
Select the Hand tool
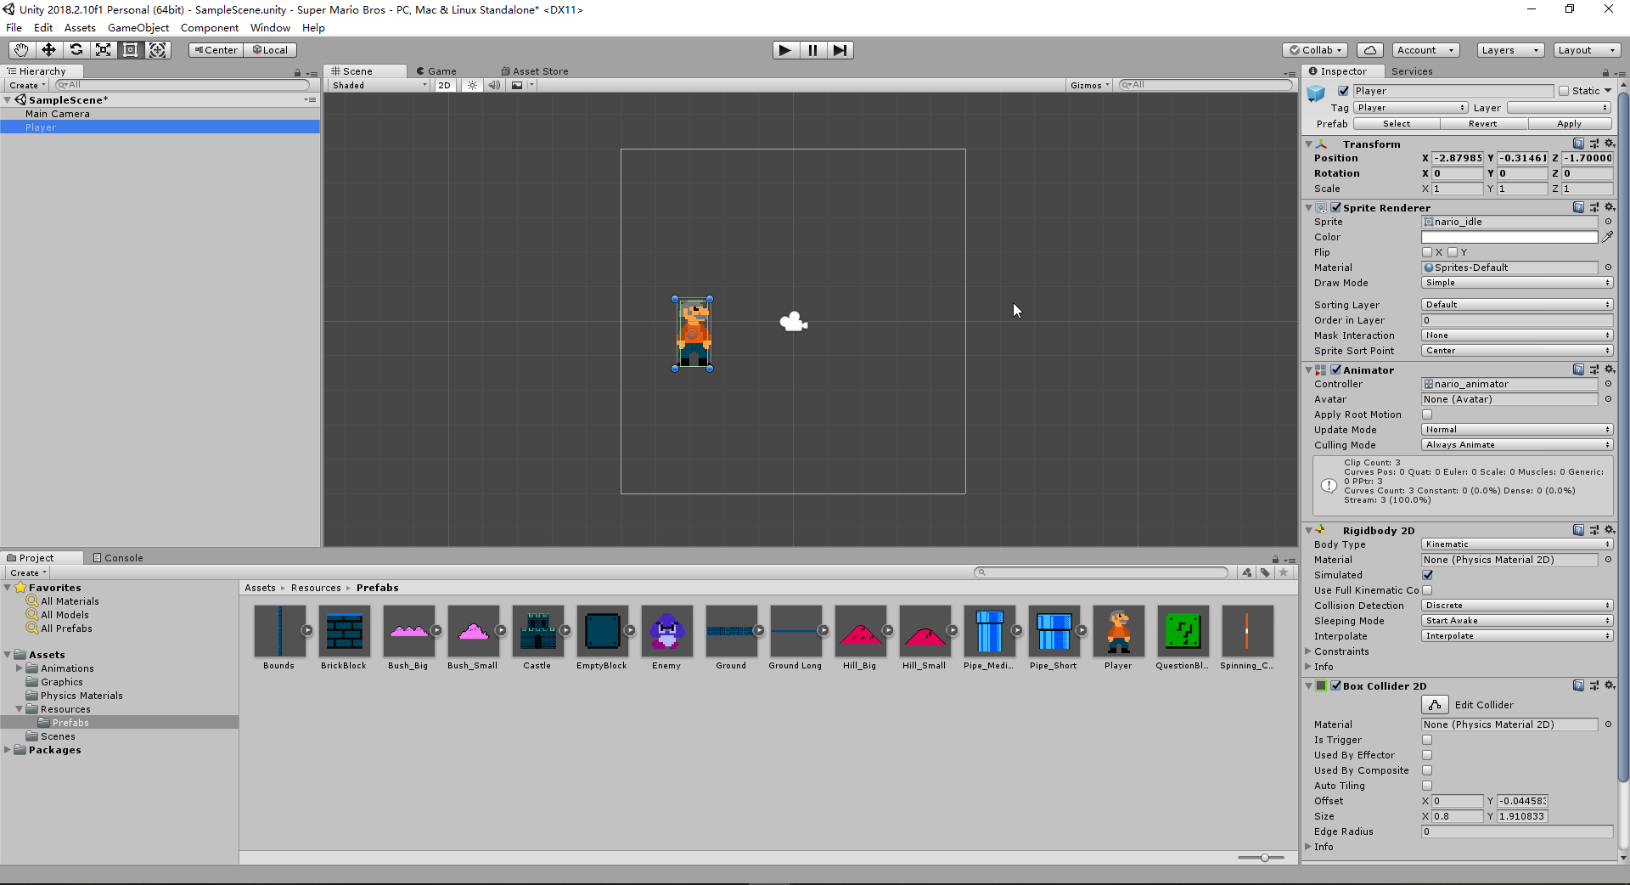(21, 50)
